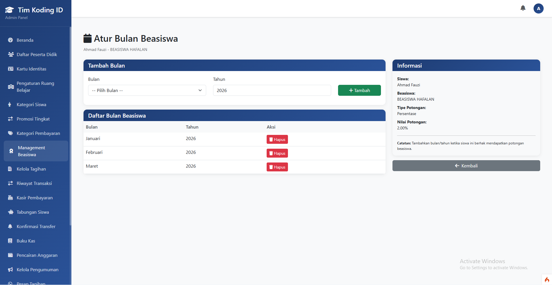The image size is (552, 285).
Task: Open Riwayat Transaksi from the sidebar
Action: pos(34,183)
